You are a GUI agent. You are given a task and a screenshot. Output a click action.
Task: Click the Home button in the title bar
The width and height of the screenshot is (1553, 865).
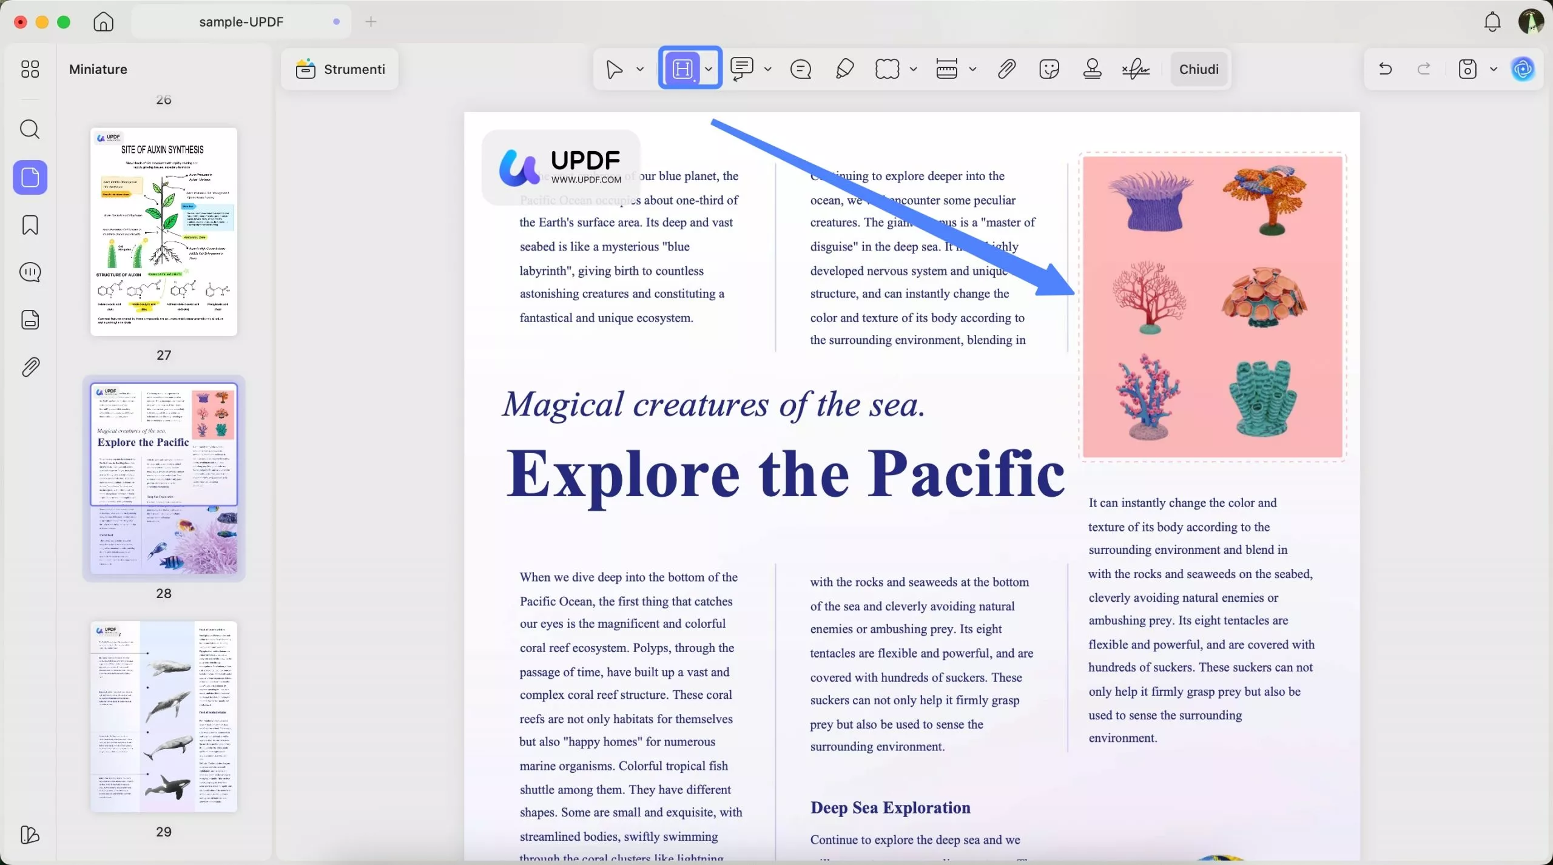tap(103, 21)
